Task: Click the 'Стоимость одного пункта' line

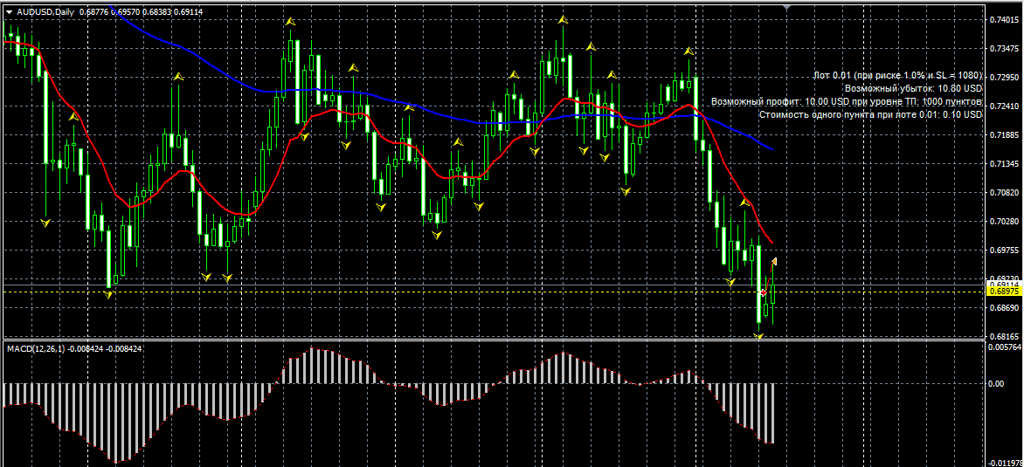Action: point(870,115)
